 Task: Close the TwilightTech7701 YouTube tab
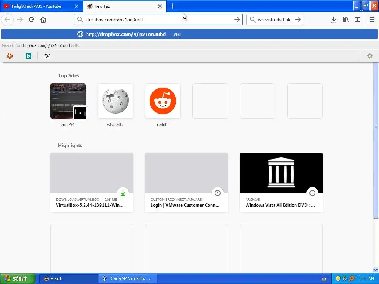click(x=76, y=6)
